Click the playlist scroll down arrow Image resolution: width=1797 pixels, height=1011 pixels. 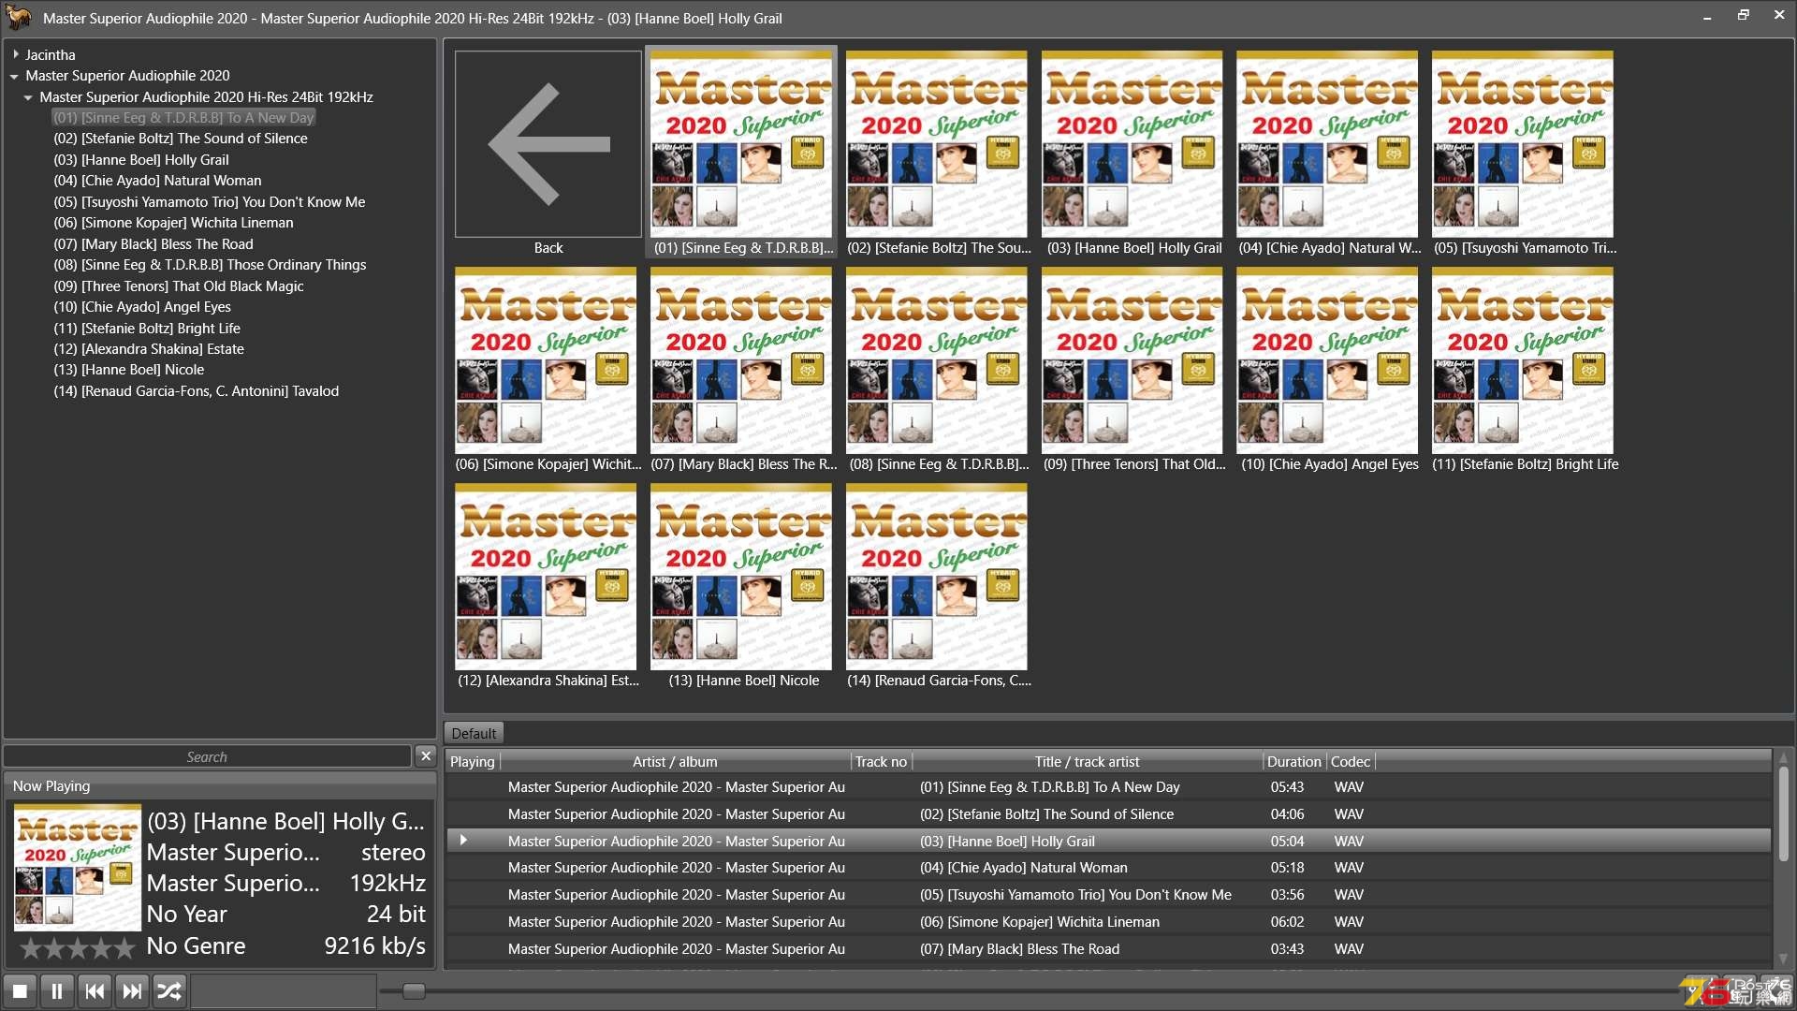coord(1784,960)
